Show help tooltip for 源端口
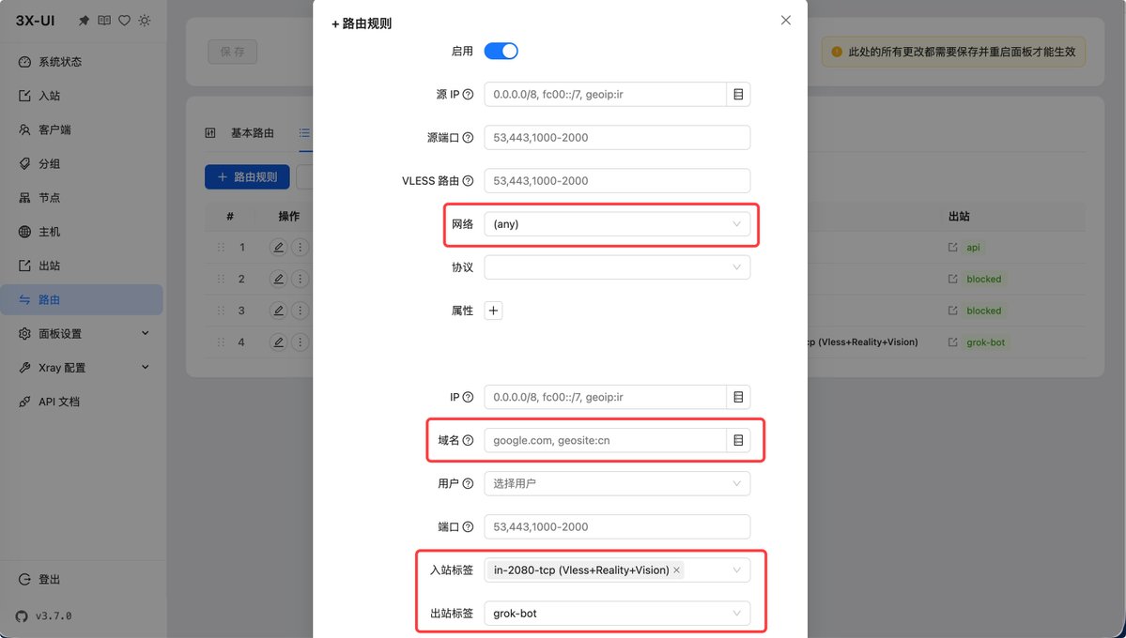Viewport: 1126px width, 638px height. [469, 137]
